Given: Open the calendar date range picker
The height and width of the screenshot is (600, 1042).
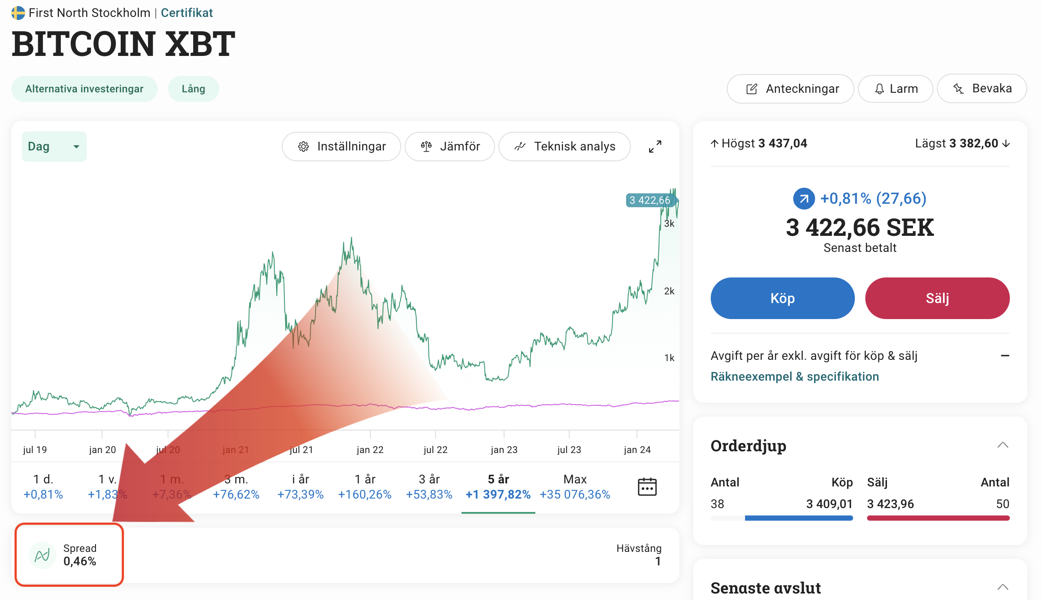Looking at the screenshot, I should [x=647, y=486].
